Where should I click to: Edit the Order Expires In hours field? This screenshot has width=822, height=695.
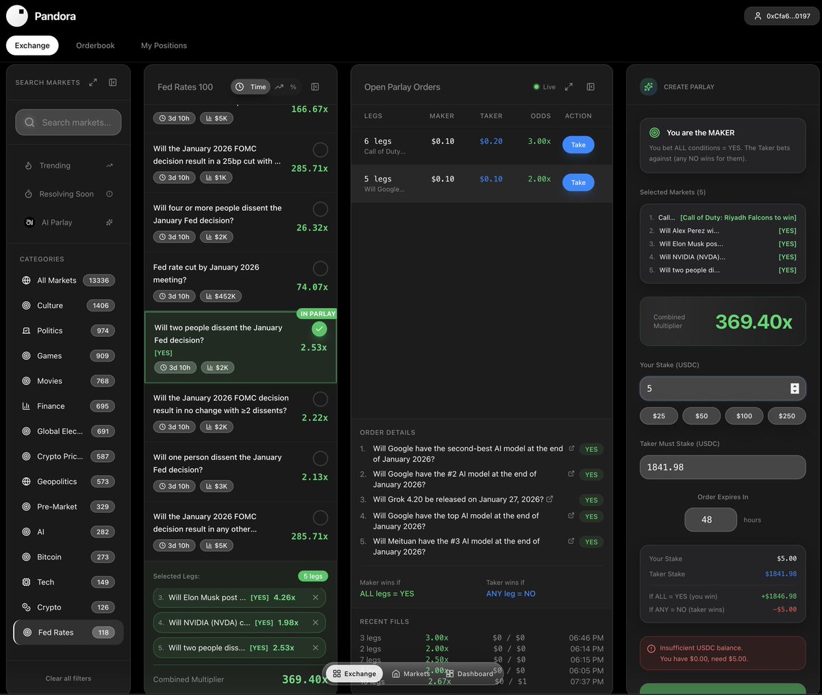[710, 520]
